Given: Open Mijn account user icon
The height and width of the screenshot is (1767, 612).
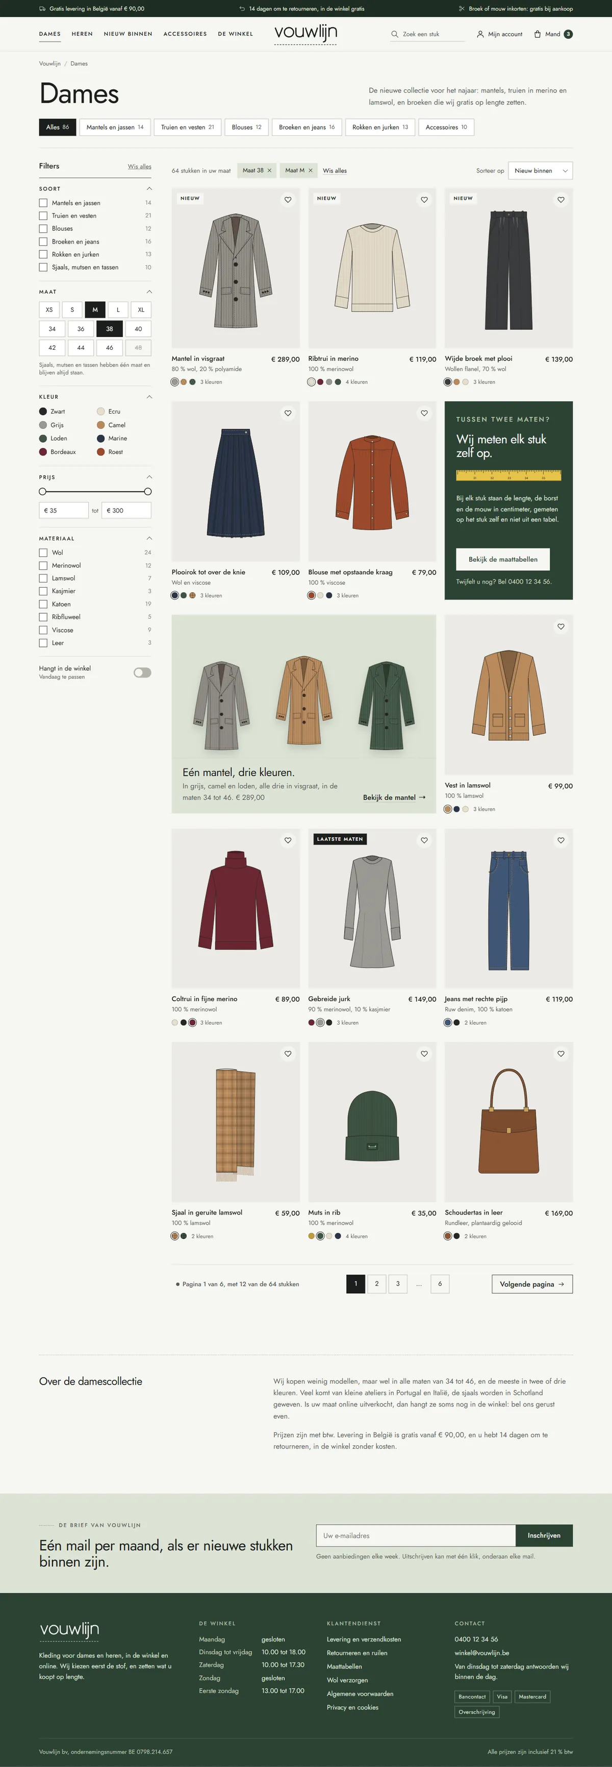Looking at the screenshot, I should (x=480, y=34).
